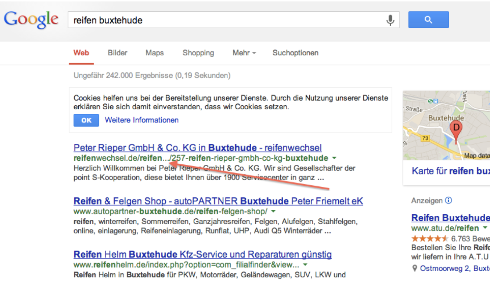
Task: Click the green www.atu.de/reifen URL text
Action: [445, 228]
